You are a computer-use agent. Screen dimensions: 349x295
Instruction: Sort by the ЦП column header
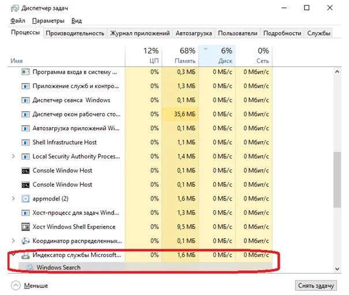[144, 56]
